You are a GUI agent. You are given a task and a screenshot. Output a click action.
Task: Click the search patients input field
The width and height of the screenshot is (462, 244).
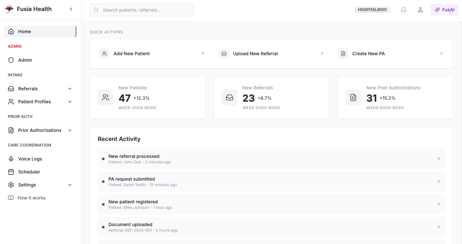[142, 10]
